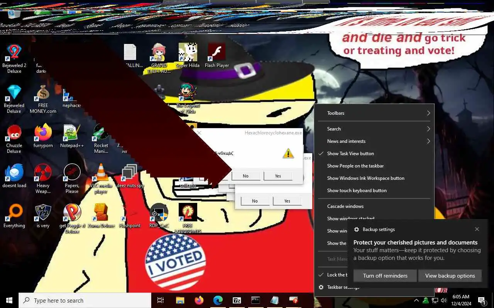Screen dimensions: 494x308
Task: Launch the Chuzzle Deluxe shortcut
Action: pos(14,139)
